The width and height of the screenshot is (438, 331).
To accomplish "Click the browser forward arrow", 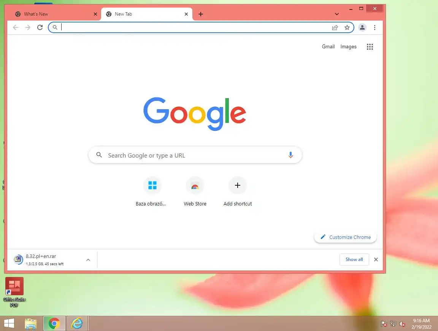I will click(28, 27).
